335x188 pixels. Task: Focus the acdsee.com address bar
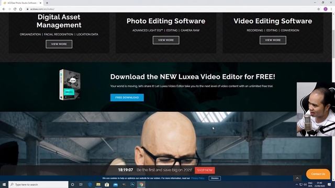tap(171, 9)
